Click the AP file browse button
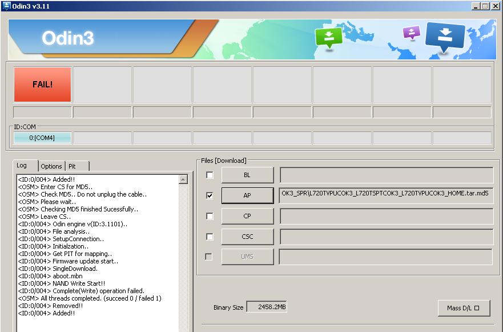 pos(247,195)
